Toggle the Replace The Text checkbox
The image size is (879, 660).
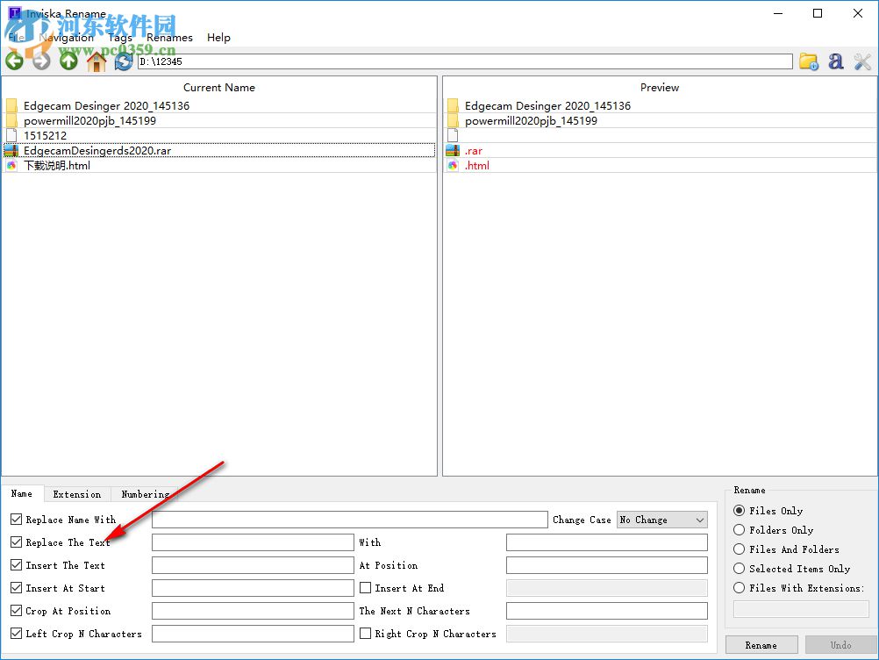click(17, 542)
